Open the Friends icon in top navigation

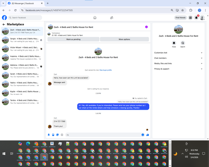coord(112,18)
